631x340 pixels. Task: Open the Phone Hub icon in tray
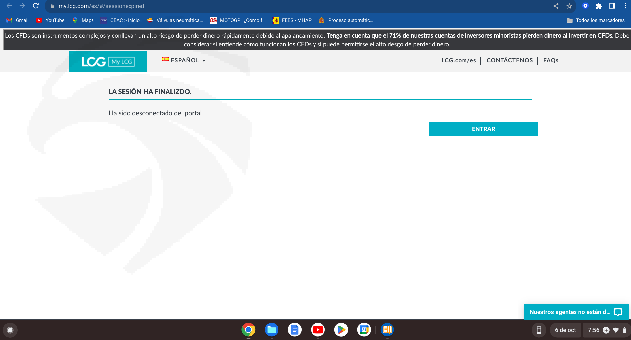click(x=539, y=330)
